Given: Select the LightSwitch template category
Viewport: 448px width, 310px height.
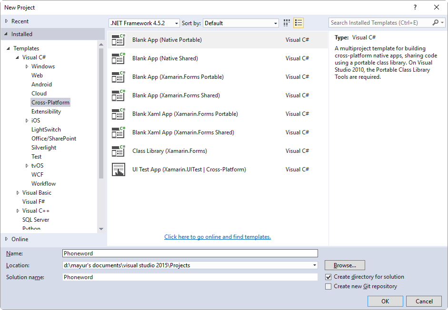Looking at the screenshot, I should coord(46,130).
